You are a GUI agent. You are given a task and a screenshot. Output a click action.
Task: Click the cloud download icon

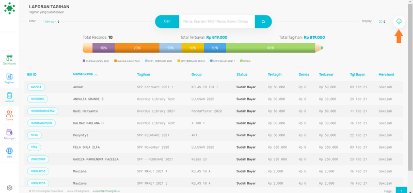399,22
